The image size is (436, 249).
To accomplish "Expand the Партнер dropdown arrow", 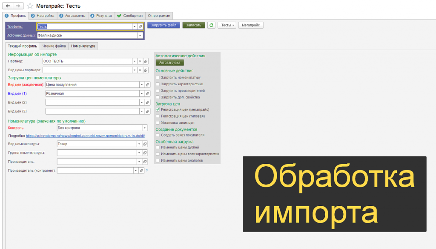I will click(x=135, y=61).
